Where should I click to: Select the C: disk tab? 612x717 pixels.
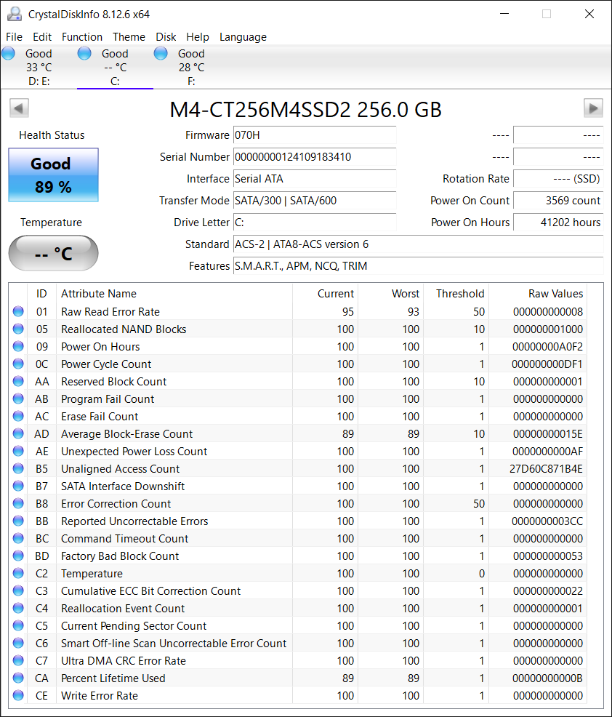[x=115, y=67]
